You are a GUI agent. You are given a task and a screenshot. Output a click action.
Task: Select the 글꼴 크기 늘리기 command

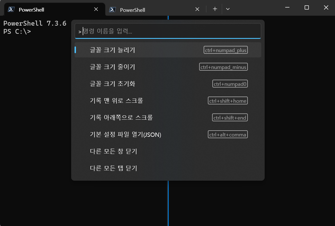point(168,50)
